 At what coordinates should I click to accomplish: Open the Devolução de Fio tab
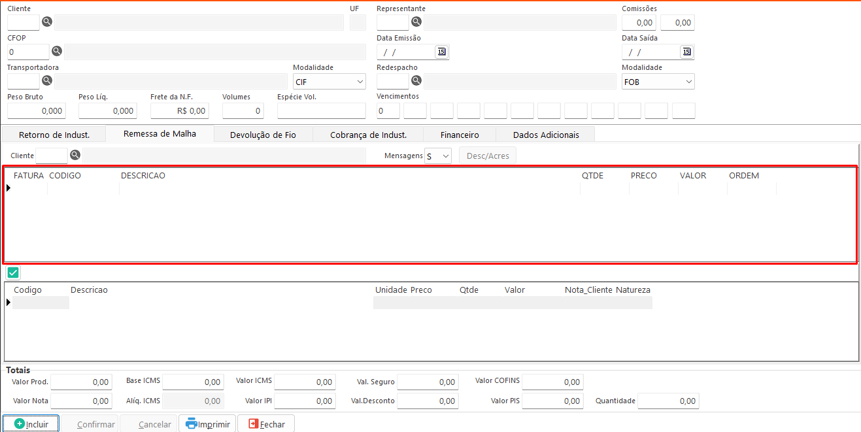[x=263, y=135]
